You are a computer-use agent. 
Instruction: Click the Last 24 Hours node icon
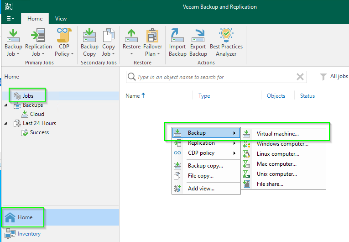point(17,123)
